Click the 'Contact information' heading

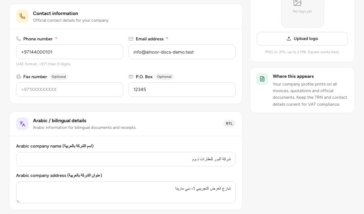point(55,14)
